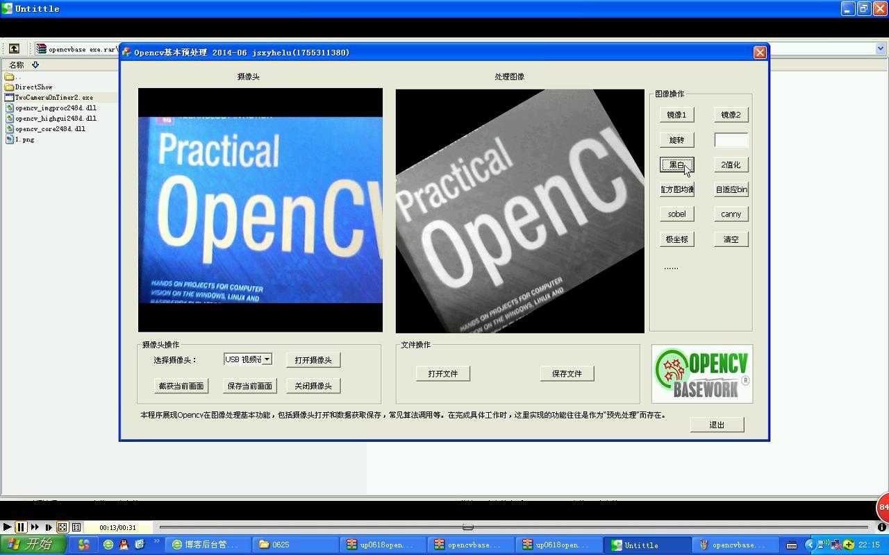Image resolution: width=889 pixels, height=555 pixels.
Task: Click the up-folder icon in archive toolbar
Action: 14,49
